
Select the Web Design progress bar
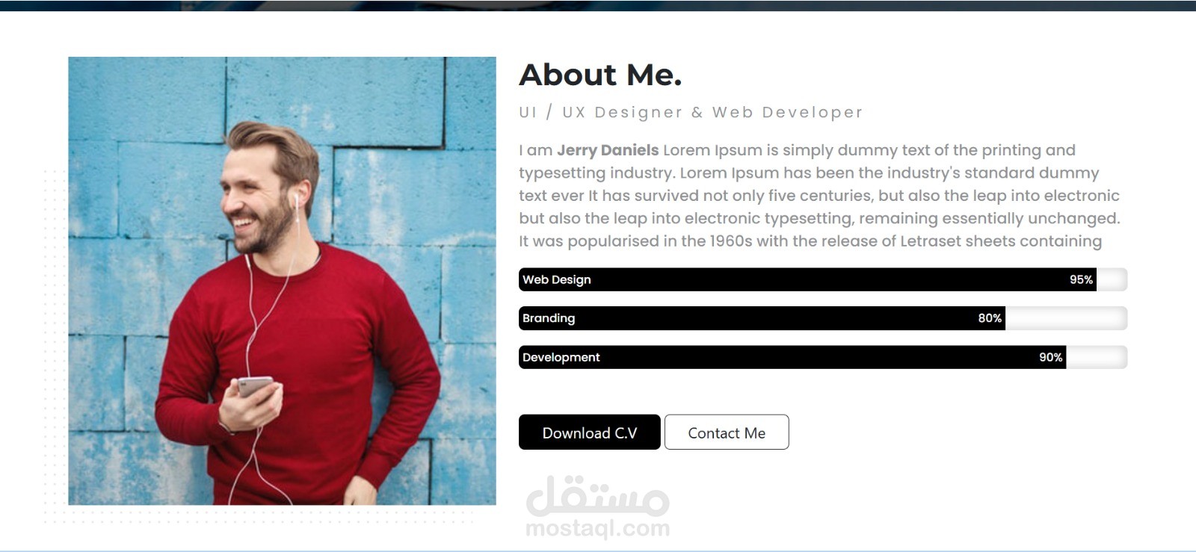(823, 279)
